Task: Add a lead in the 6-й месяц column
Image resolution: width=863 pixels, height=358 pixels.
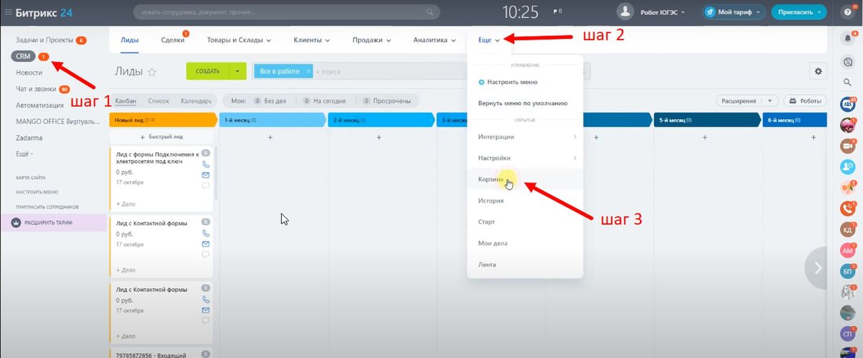Action: tap(815, 137)
